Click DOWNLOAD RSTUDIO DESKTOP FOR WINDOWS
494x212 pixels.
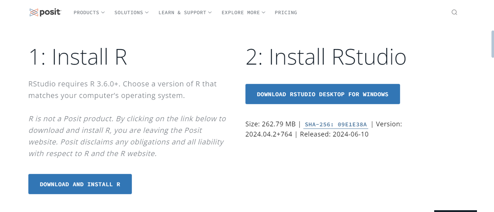[x=323, y=94]
